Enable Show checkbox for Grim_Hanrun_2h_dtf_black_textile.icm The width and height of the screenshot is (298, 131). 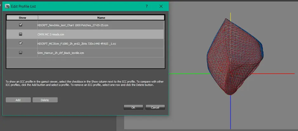point(21,53)
